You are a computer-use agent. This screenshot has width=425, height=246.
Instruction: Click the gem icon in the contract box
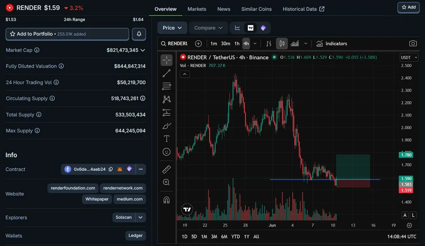click(x=129, y=169)
